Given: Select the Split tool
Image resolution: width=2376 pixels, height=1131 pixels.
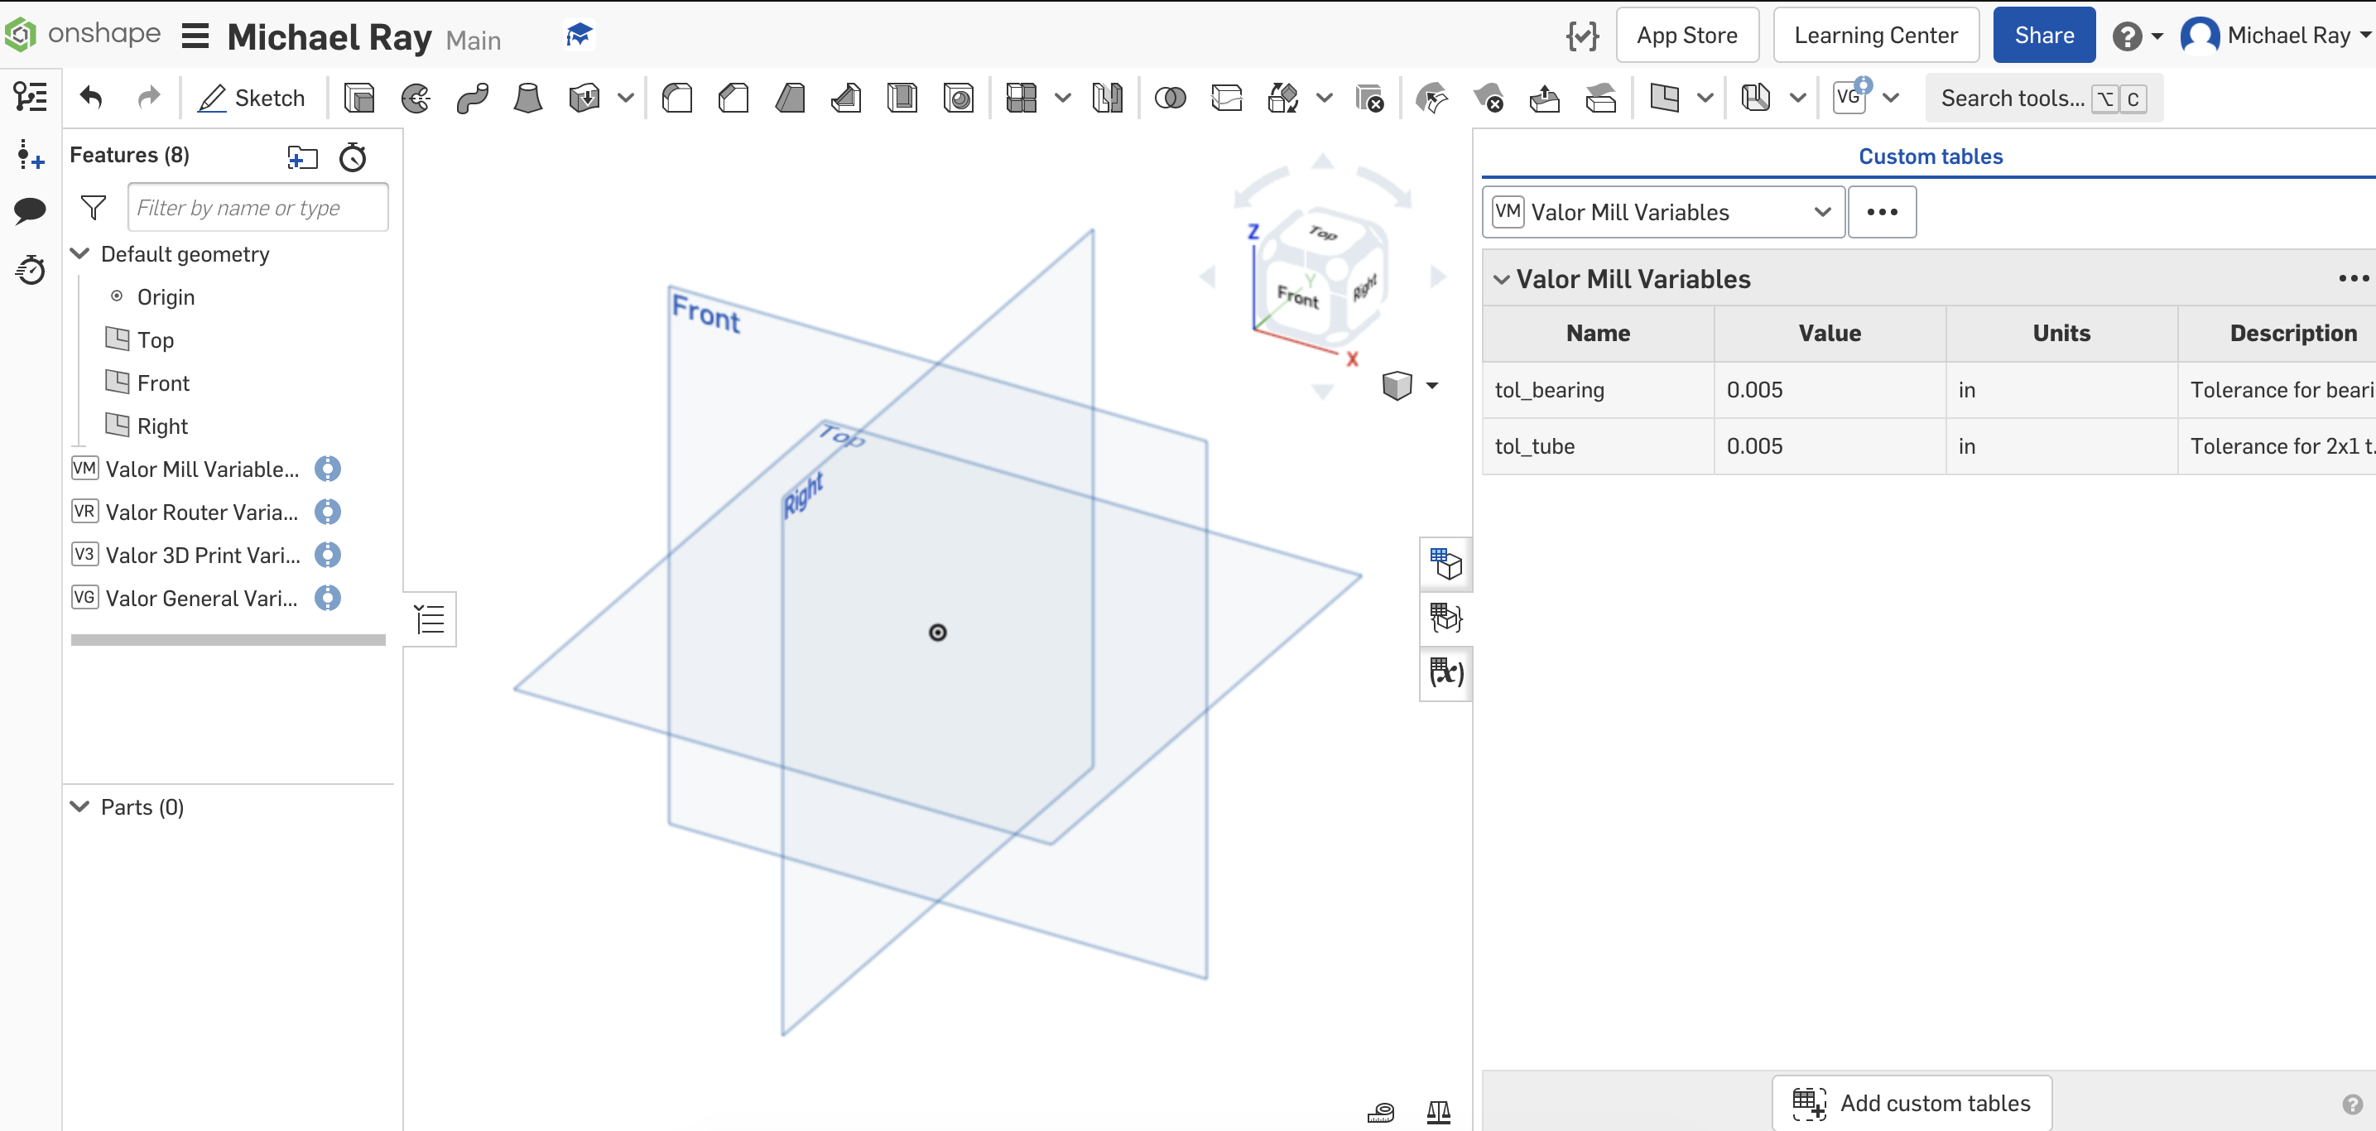Looking at the screenshot, I should coord(1226,98).
